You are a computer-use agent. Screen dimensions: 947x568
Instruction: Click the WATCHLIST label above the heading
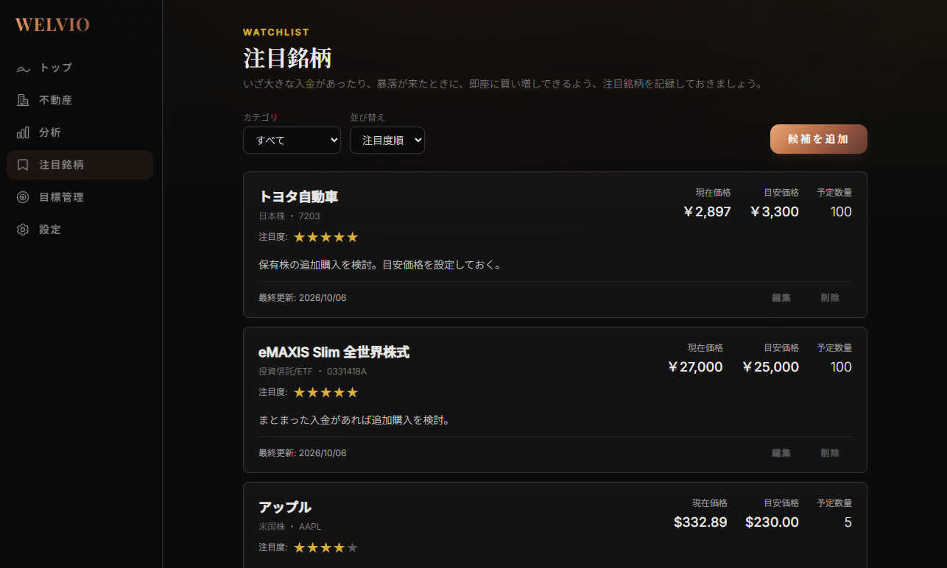pyautogui.click(x=276, y=32)
